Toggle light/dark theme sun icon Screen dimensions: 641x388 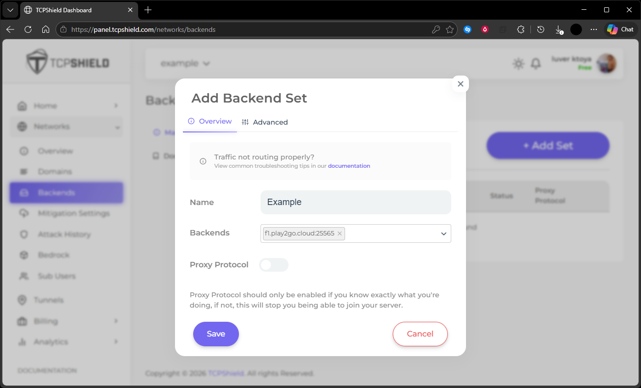pyautogui.click(x=518, y=64)
